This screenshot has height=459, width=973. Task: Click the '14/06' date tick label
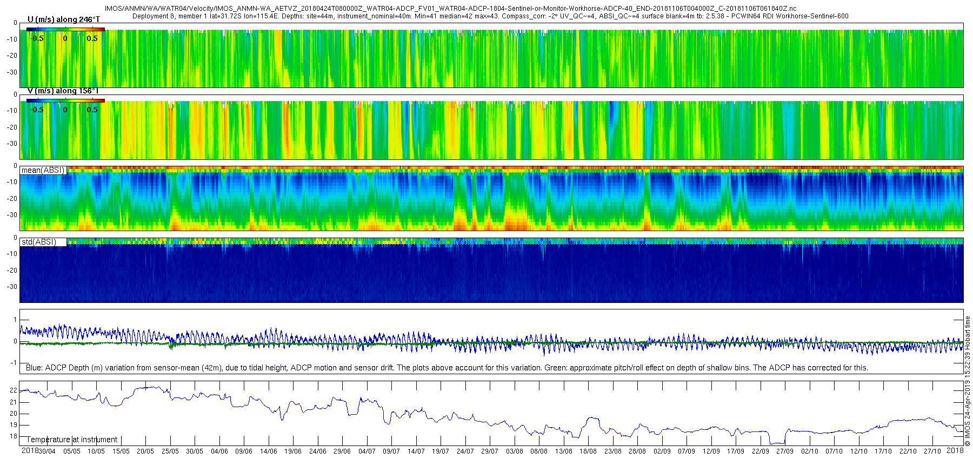269,451
